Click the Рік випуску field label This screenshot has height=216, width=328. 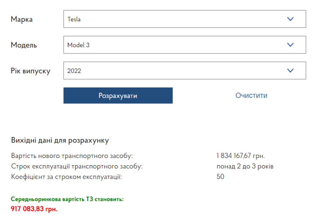pos(30,71)
